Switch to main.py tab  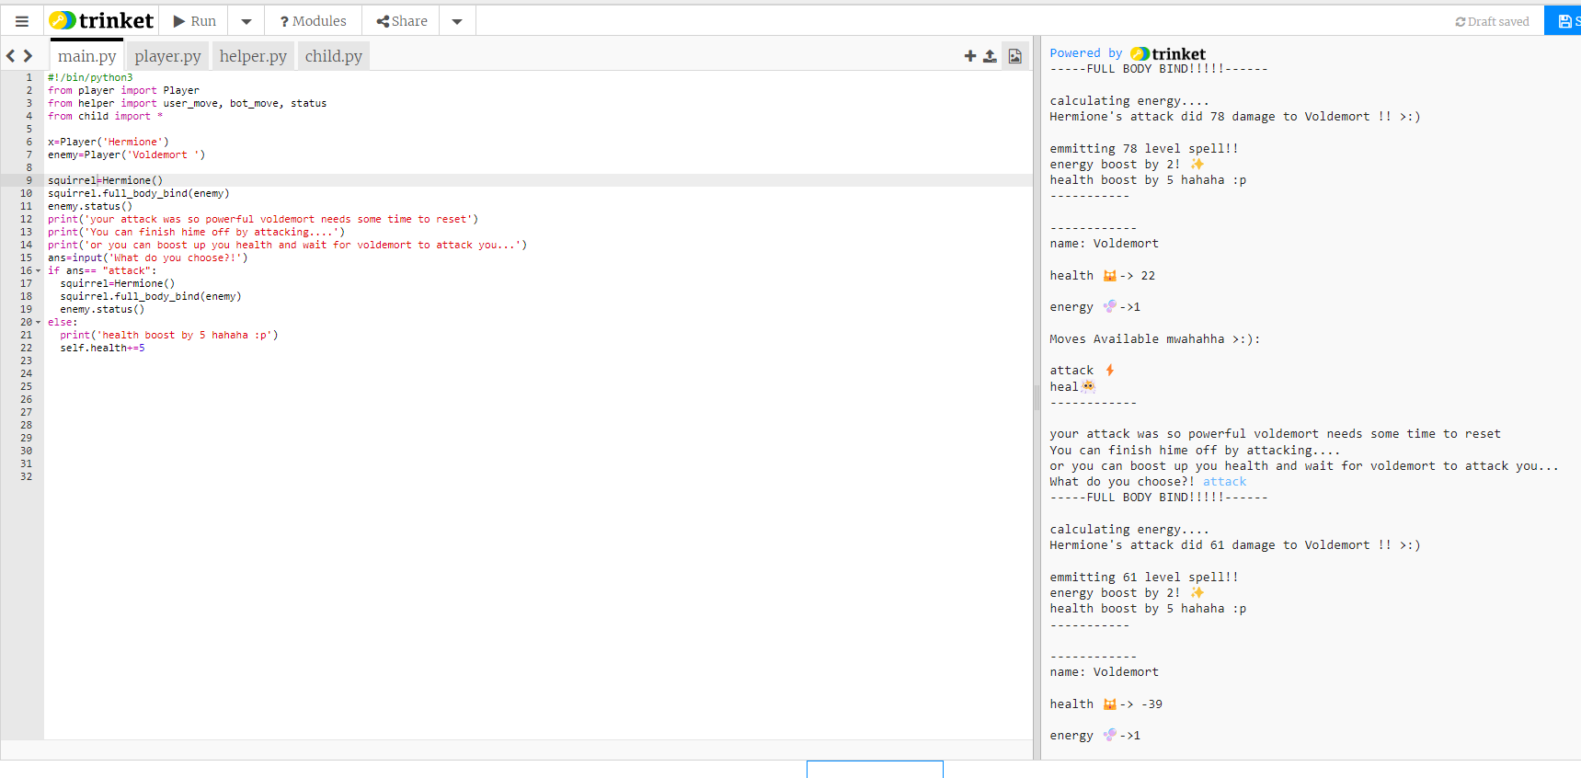87,56
